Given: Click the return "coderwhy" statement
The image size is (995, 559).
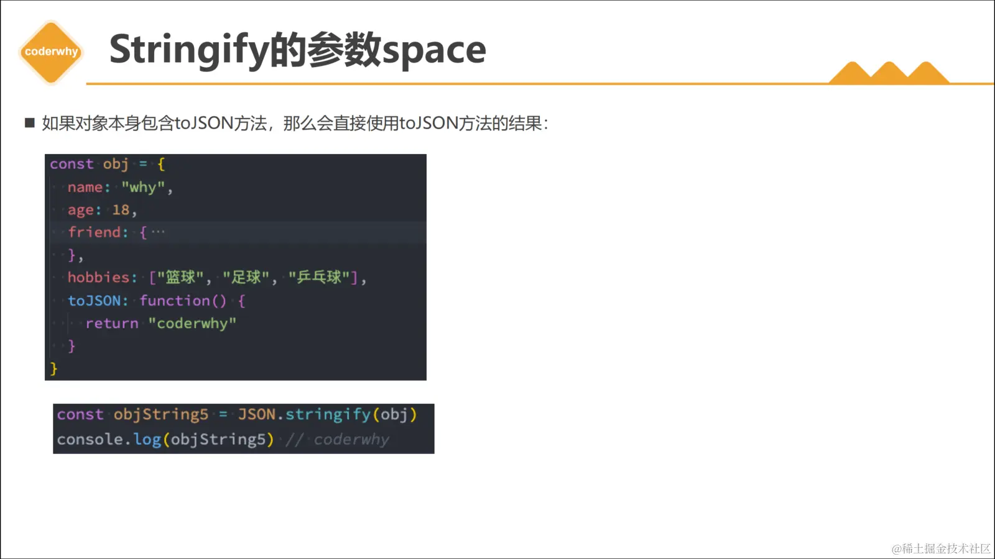Looking at the screenshot, I should (x=161, y=324).
